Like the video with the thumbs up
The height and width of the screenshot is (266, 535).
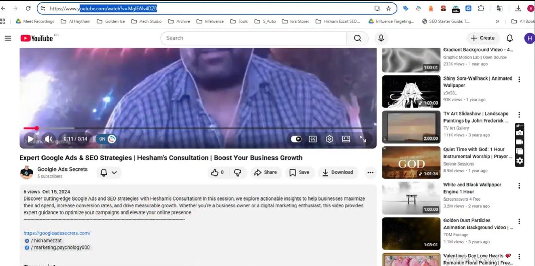(x=215, y=172)
